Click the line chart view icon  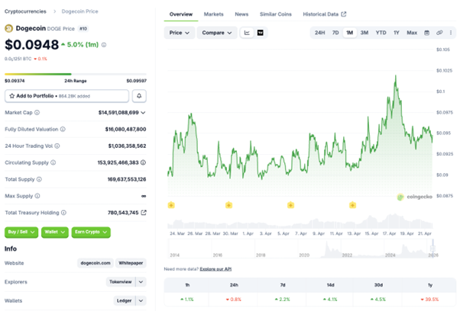click(248, 33)
